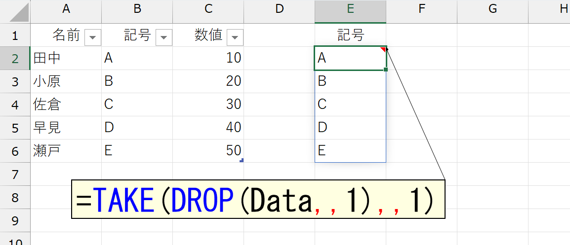This screenshot has width=570, height=245.
Task: Click spilled cell E3 containing B
Action: 350,82
